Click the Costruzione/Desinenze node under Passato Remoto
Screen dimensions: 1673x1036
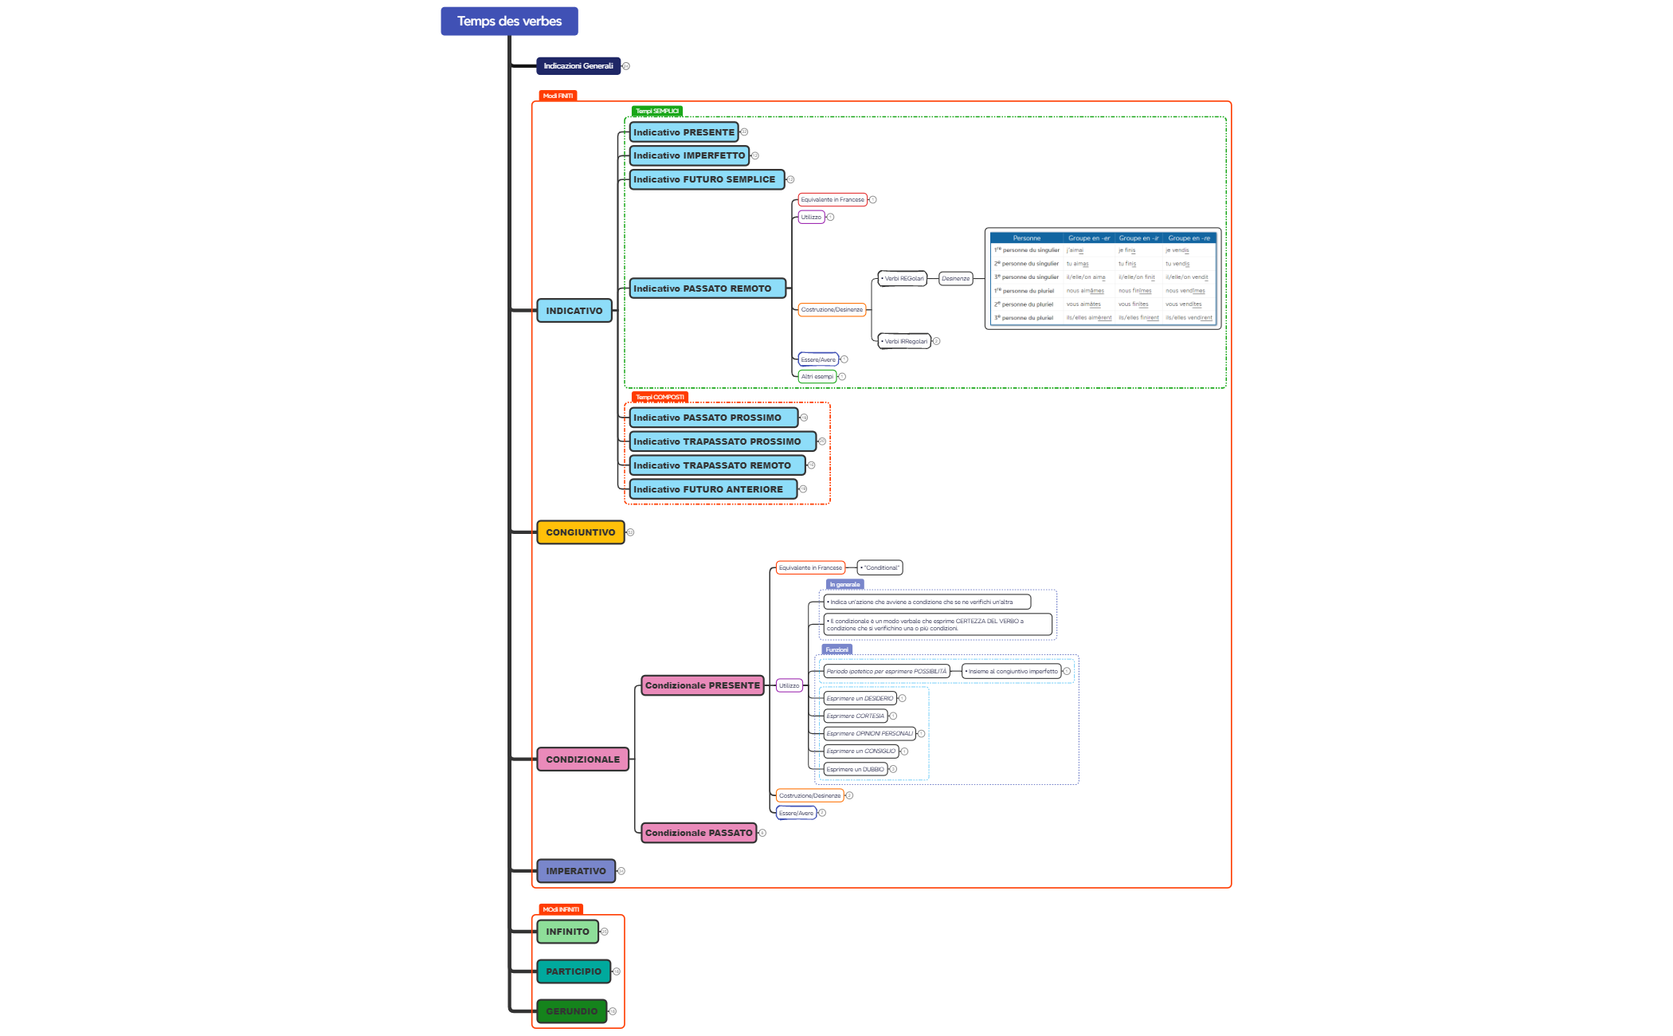(831, 309)
